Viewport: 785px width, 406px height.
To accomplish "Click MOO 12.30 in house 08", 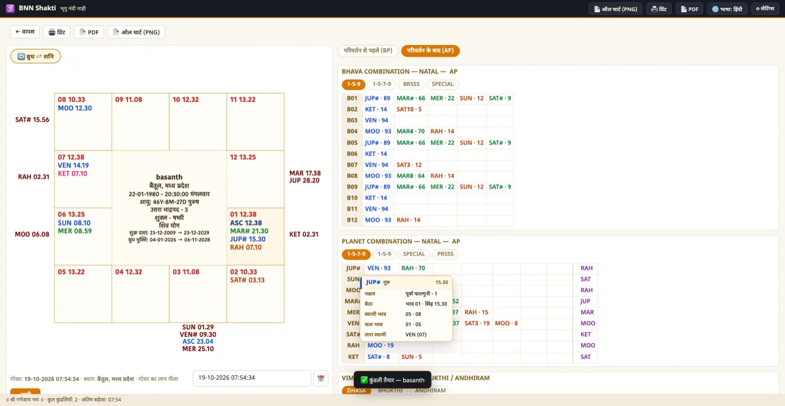I will click(x=75, y=108).
